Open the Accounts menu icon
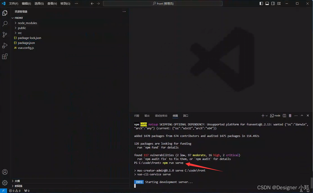This screenshot has height=193, width=313. pos(5,172)
